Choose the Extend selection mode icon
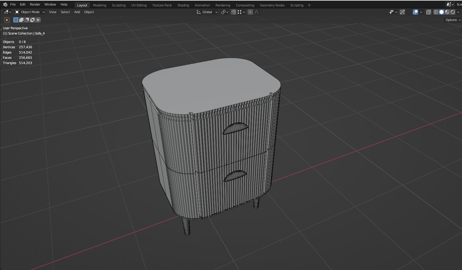 [21, 20]
